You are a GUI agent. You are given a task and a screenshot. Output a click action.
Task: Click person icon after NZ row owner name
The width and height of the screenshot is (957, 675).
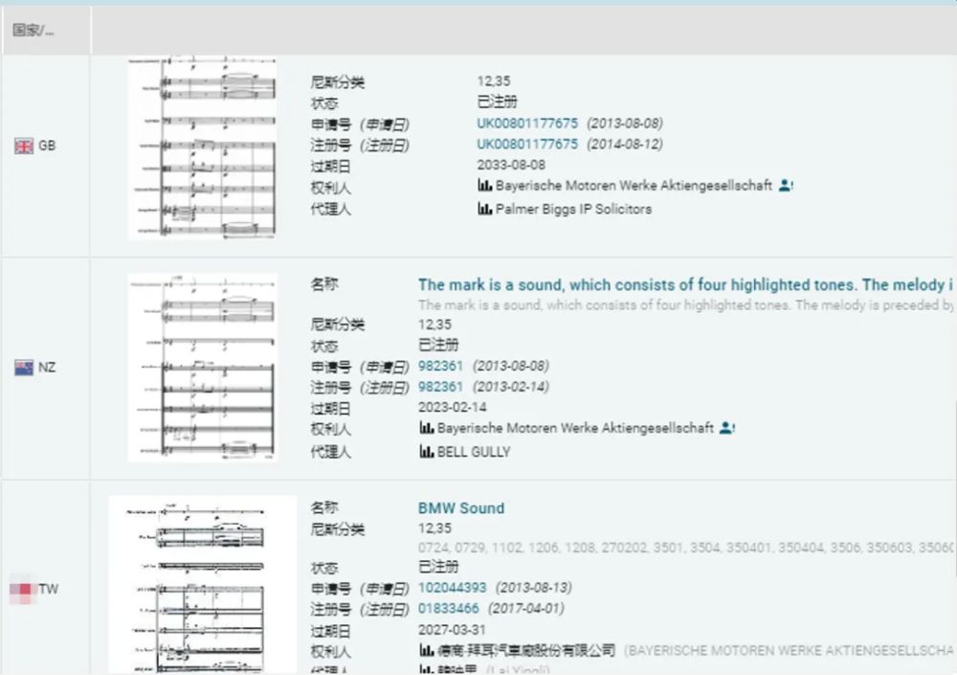[727, 428]
